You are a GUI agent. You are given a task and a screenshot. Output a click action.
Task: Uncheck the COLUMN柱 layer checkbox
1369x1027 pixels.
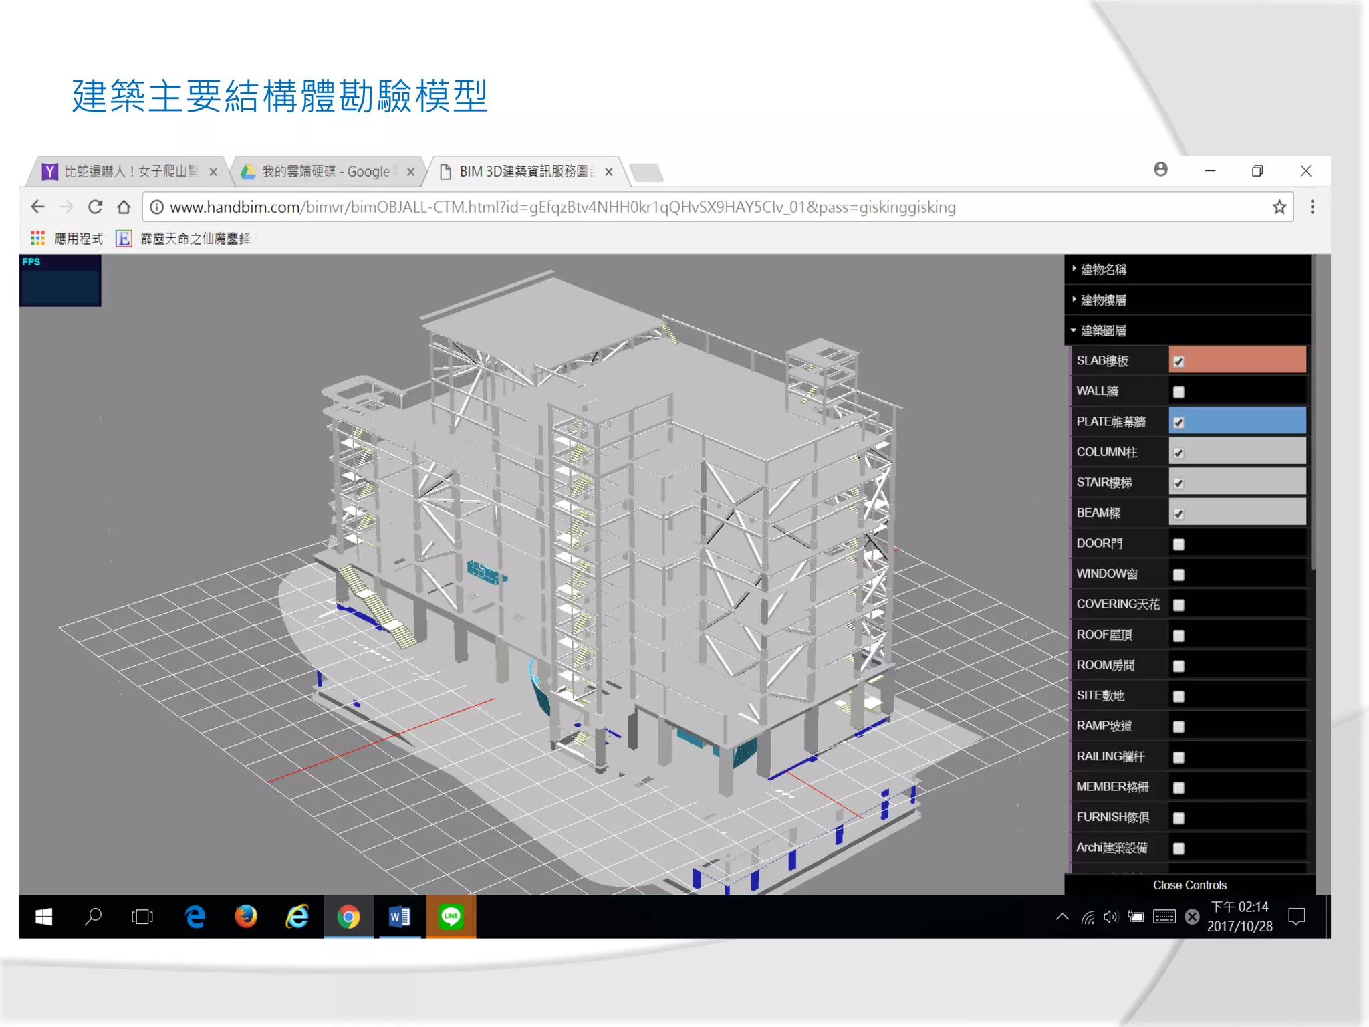coord(1179,453)
